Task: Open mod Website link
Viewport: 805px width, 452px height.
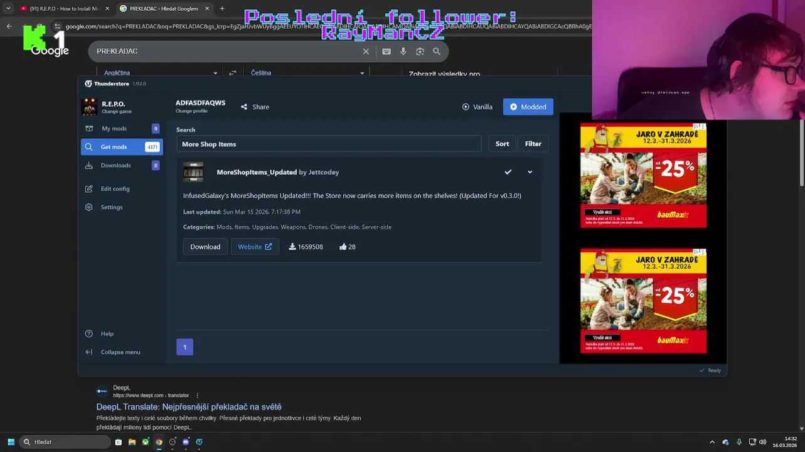Action: pos(255,247)
